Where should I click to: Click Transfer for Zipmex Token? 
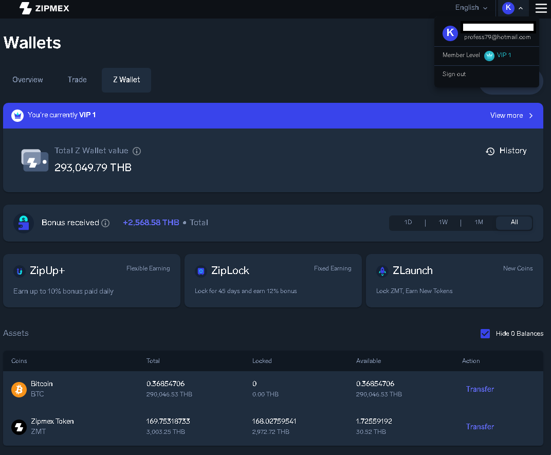480,427
